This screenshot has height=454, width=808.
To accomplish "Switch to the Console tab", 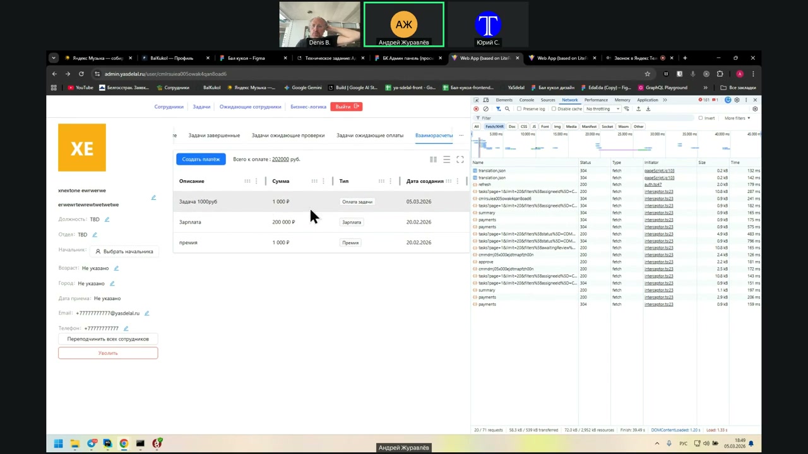I will 526,100.
